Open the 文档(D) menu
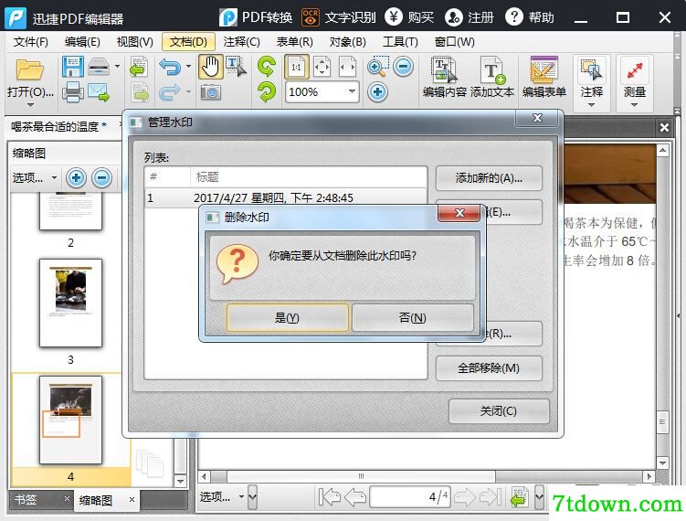Image resolution: width=686 pixels, height=521 pixels. (x=188, y=42)
